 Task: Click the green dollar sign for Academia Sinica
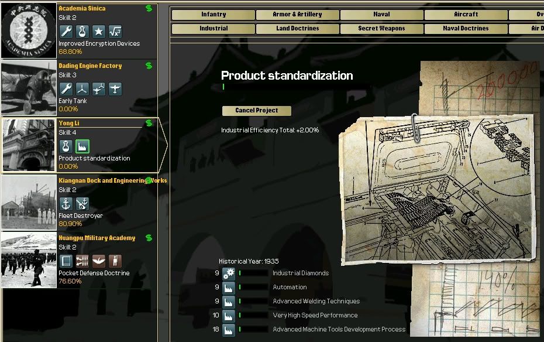click(x=149, y=8)
